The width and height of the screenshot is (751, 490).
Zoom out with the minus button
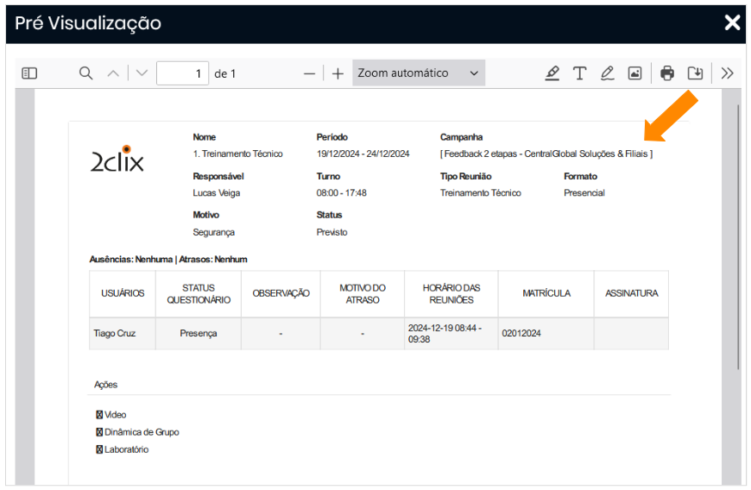click(309, 73)
